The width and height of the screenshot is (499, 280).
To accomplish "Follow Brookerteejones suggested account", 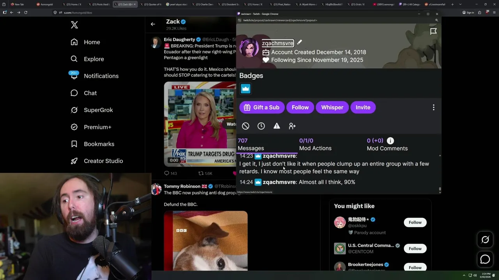I will pos(415,267).
